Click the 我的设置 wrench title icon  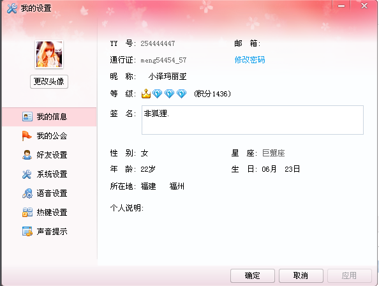point(12,8)
